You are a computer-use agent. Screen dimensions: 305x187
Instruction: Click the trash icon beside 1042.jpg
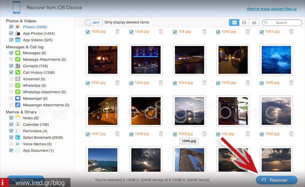pyautogui.click(x=117, y=82)
